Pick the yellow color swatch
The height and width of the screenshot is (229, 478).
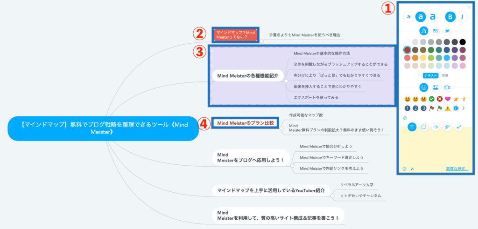tap(423, 58)
